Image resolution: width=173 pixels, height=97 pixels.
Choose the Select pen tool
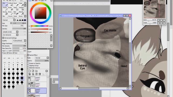pyautogui.click(x=16, y=9)
